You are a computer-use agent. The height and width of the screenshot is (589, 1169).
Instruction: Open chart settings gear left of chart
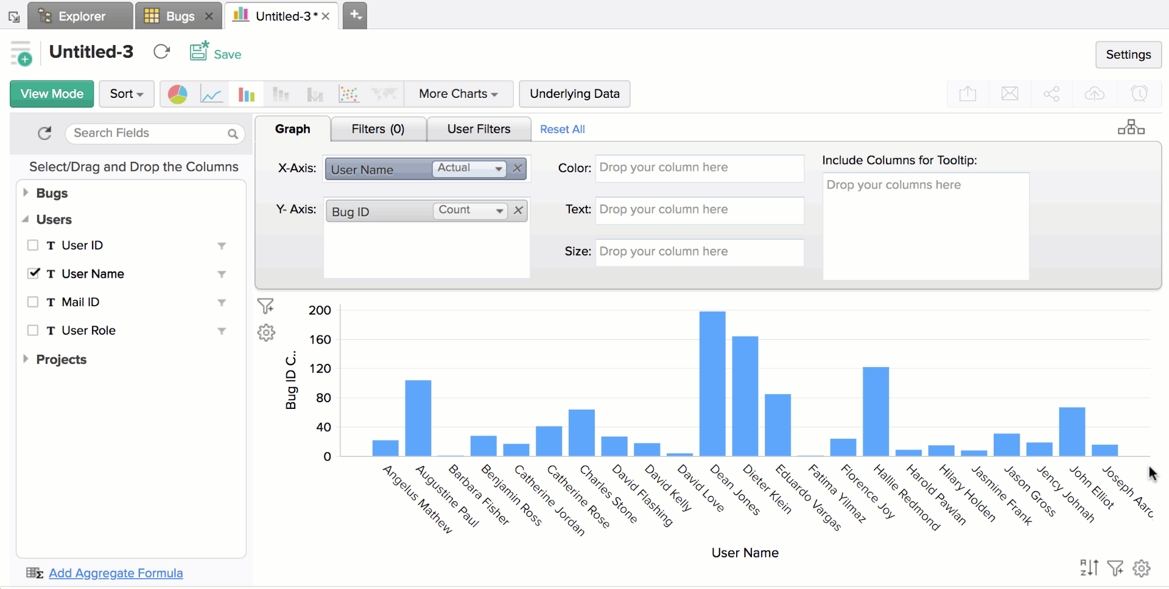[266, 332]
